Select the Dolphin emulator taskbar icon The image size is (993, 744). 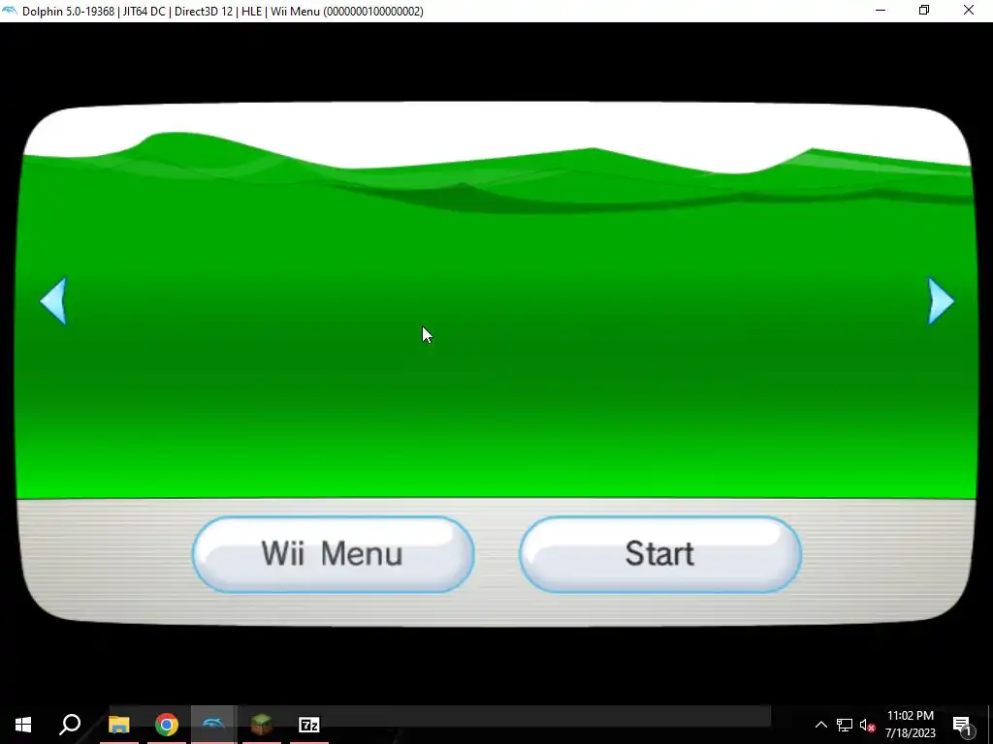213,725
